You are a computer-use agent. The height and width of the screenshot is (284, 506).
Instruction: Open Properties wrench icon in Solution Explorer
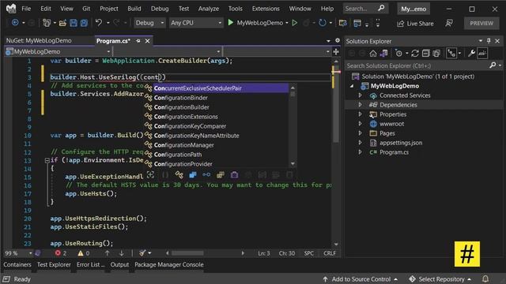tap(471, 54)
